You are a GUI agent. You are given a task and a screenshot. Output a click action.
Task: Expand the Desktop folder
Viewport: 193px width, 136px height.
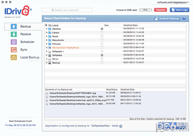point(47,29)
